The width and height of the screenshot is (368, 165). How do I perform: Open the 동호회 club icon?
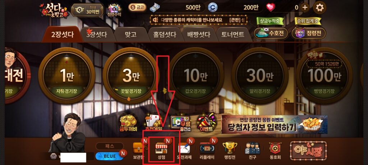click(275, 151)
